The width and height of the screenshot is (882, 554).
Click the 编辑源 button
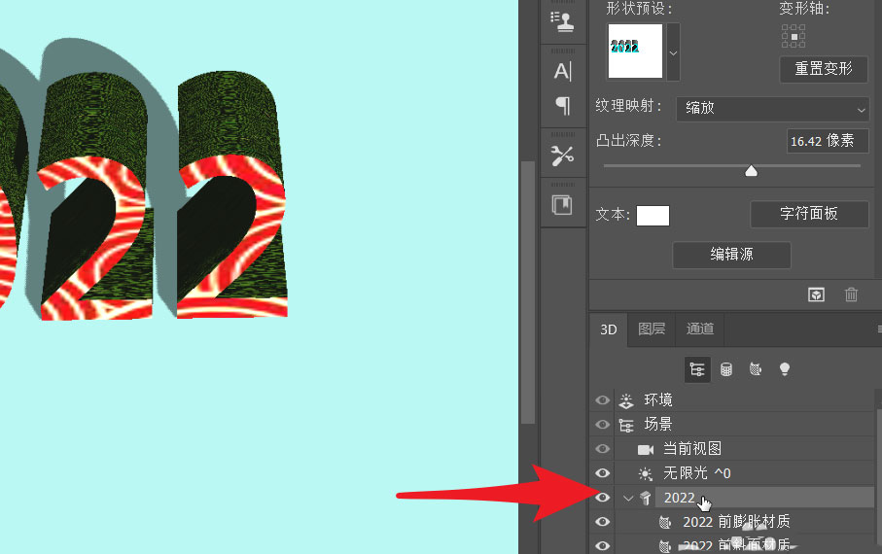point(731,255)
